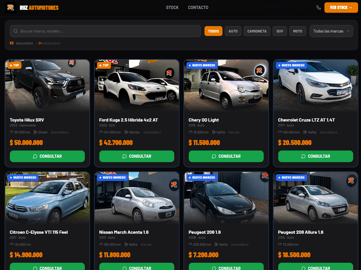Open the Peugeot 206 photo

226,198
